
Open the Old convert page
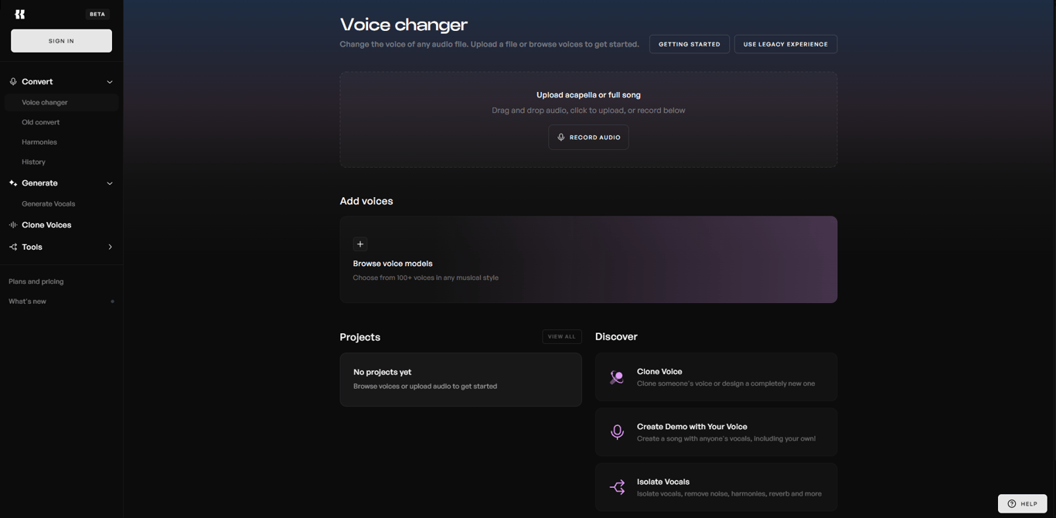41,122
